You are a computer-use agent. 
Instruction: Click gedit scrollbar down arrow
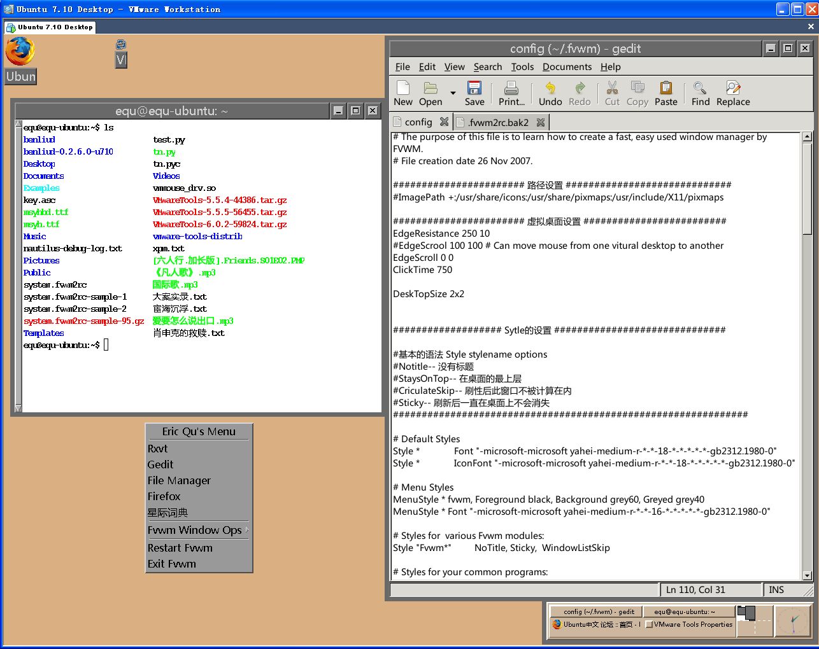tap(807, 575)
